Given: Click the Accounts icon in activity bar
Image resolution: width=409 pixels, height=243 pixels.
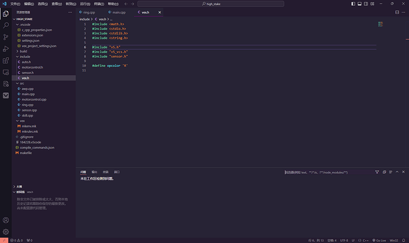Looking at the screenshot, I should (x=6, y=220).
